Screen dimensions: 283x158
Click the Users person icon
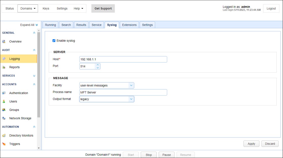click(4, 101)
